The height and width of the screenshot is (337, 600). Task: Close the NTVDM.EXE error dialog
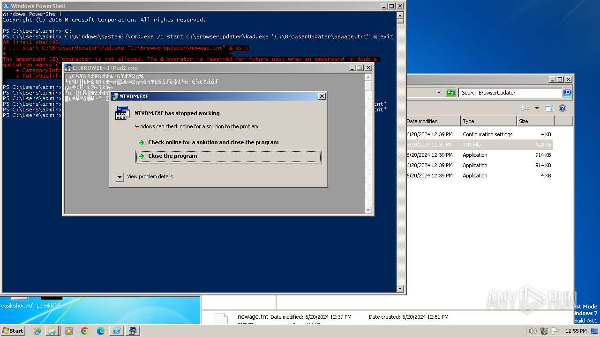pyautogui.click(x=322, y=96)
